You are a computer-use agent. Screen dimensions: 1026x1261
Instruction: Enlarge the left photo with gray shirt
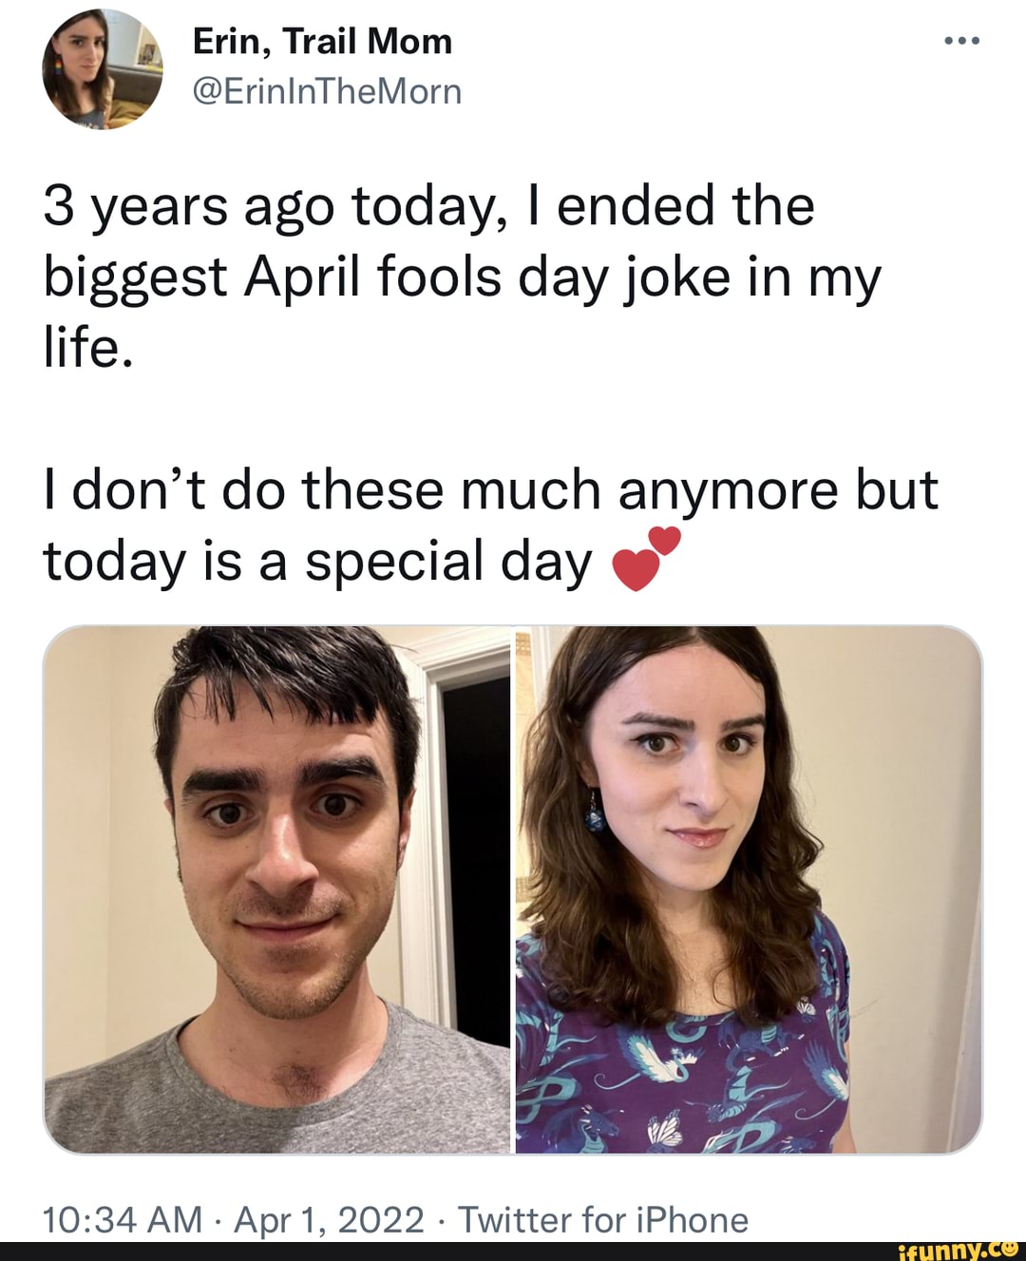point(277,889)
